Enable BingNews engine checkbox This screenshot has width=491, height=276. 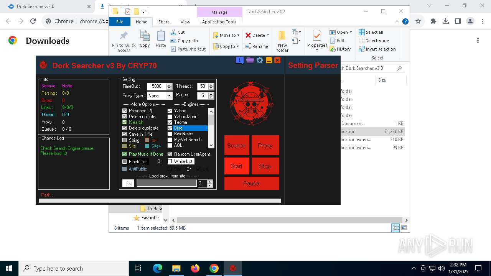coord(170,134)
